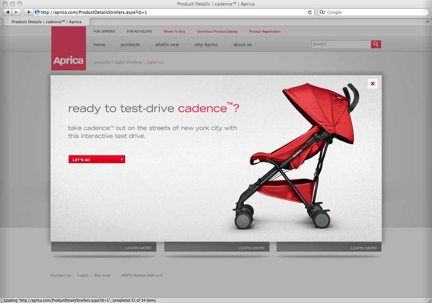Visit the FOR OWNERS link
Viewport: 432px width, 303px height.
[104, 31]
